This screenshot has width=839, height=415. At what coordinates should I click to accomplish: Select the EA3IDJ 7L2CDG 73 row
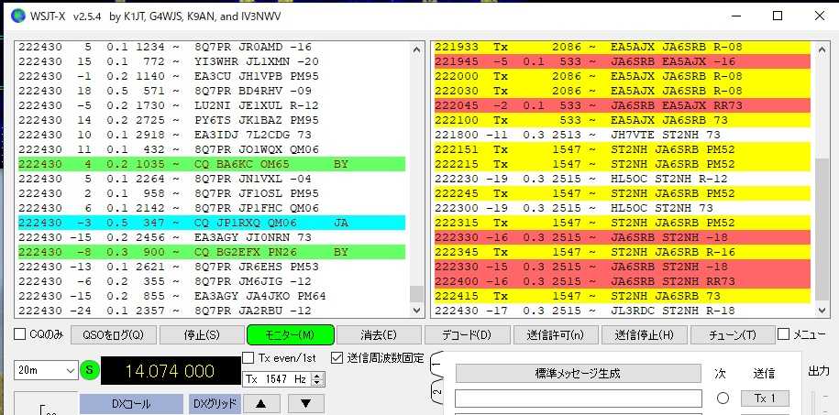click(x=212, y=135)
